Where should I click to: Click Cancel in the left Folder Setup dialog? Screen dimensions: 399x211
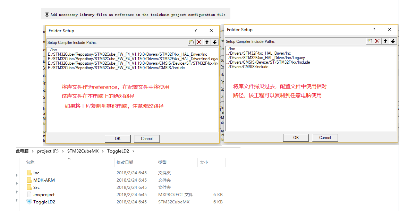tap(147, 139)
